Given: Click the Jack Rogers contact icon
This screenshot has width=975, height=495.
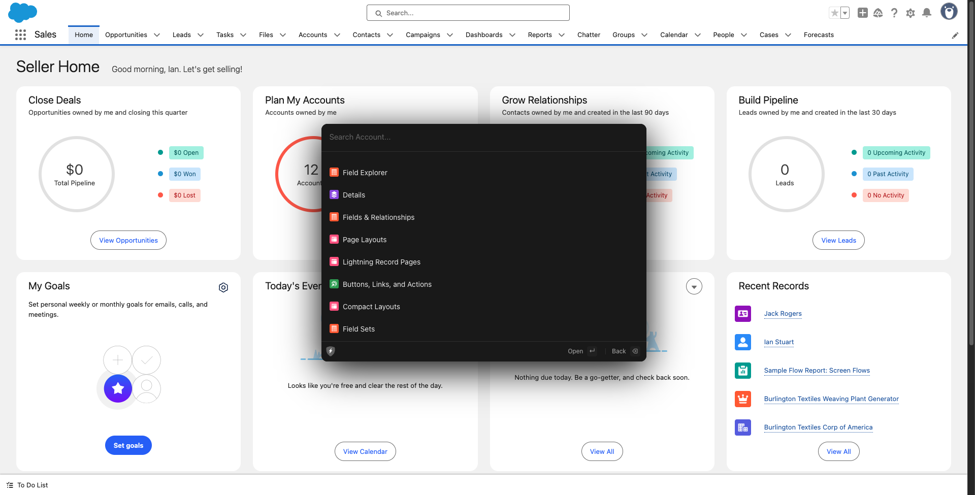Looking at the screenshot, I should pyautogui.click(x=743, y=314).
